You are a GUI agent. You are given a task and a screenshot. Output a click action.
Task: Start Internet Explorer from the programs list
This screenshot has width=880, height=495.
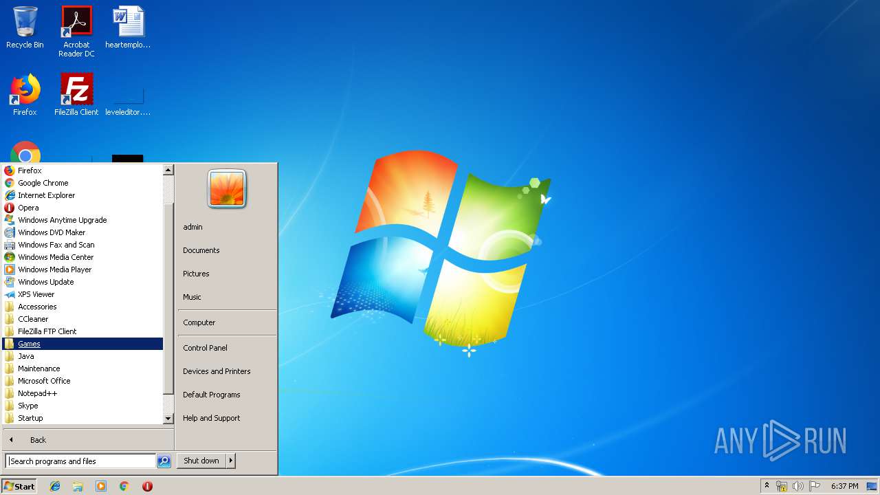pos(82,195)
